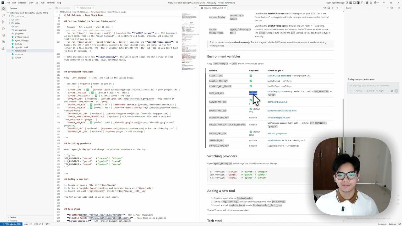Open the Edit menu
The image size is (402, 226).
tap(14, 3)
